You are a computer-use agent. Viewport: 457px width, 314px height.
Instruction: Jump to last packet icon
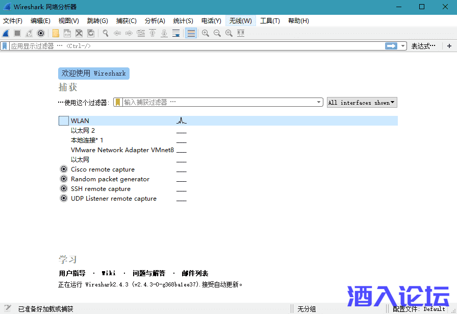point(164,33)
